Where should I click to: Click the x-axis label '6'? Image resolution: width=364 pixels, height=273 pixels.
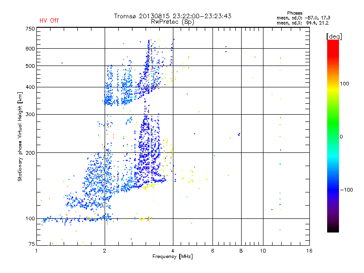[212, 251]
